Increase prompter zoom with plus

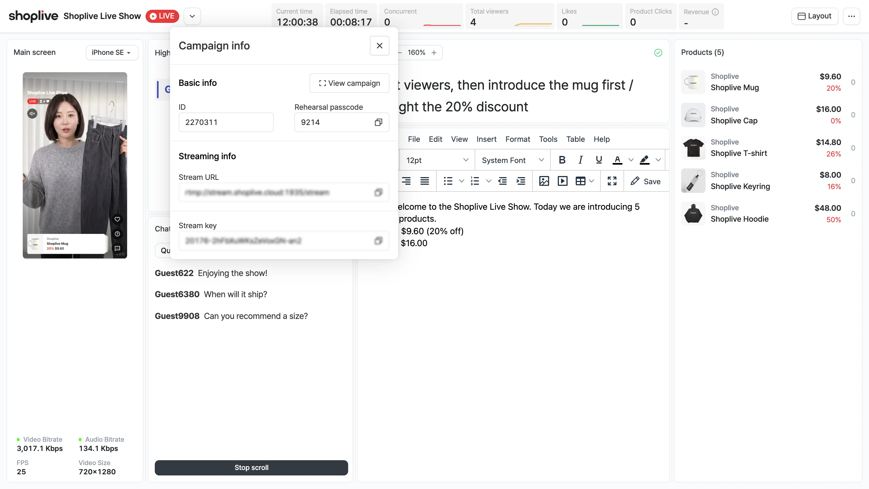point(434,53)
